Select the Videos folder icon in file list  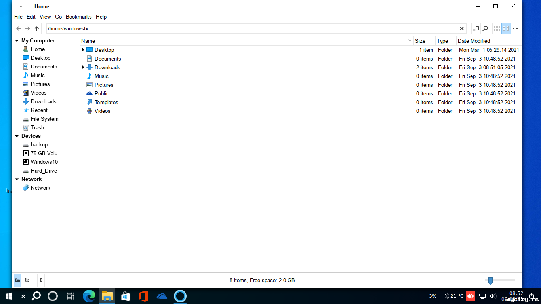(90, 111)
